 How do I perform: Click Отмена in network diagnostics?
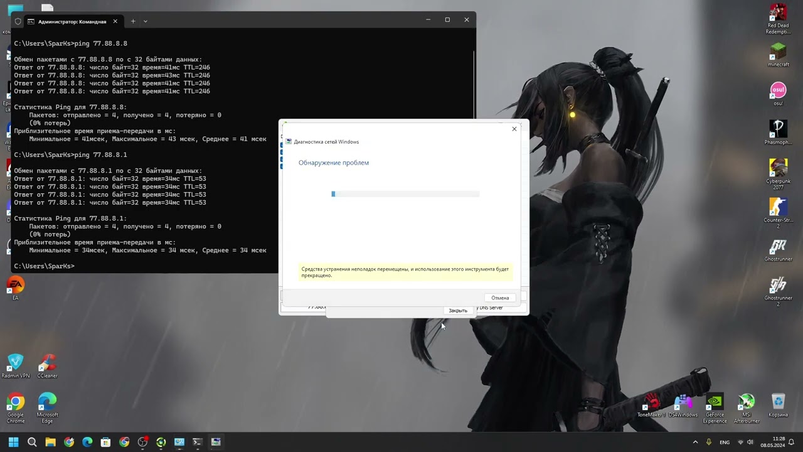point(500,298)
